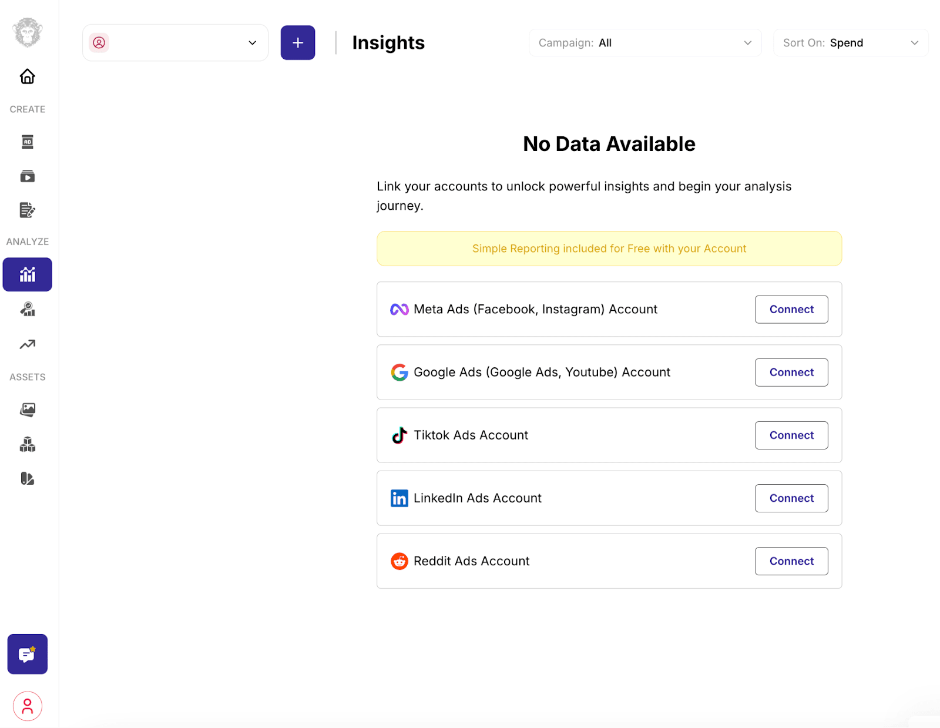Open the ad creative generator icon

click(27, 142)
